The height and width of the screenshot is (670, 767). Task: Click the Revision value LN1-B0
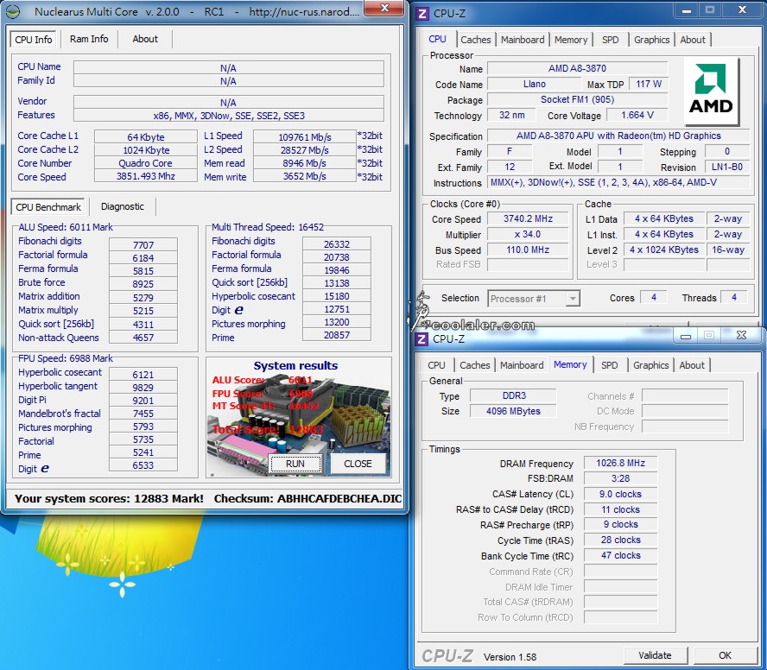(x=727, y=167)
